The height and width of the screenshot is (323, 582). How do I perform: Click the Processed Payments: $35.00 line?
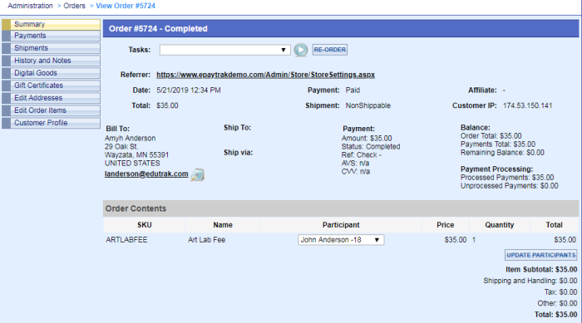[x=507, y=178]
